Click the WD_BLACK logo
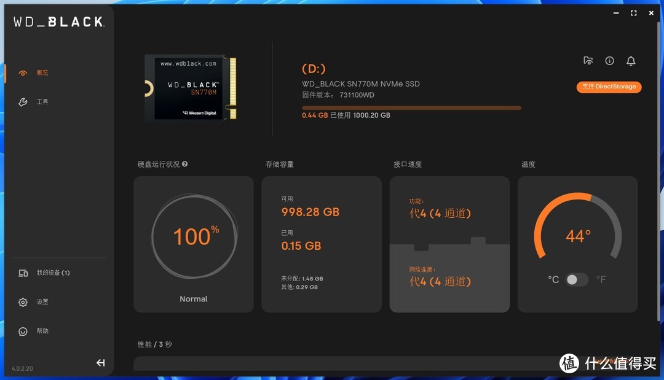664x380 pixels. [58, 22]
